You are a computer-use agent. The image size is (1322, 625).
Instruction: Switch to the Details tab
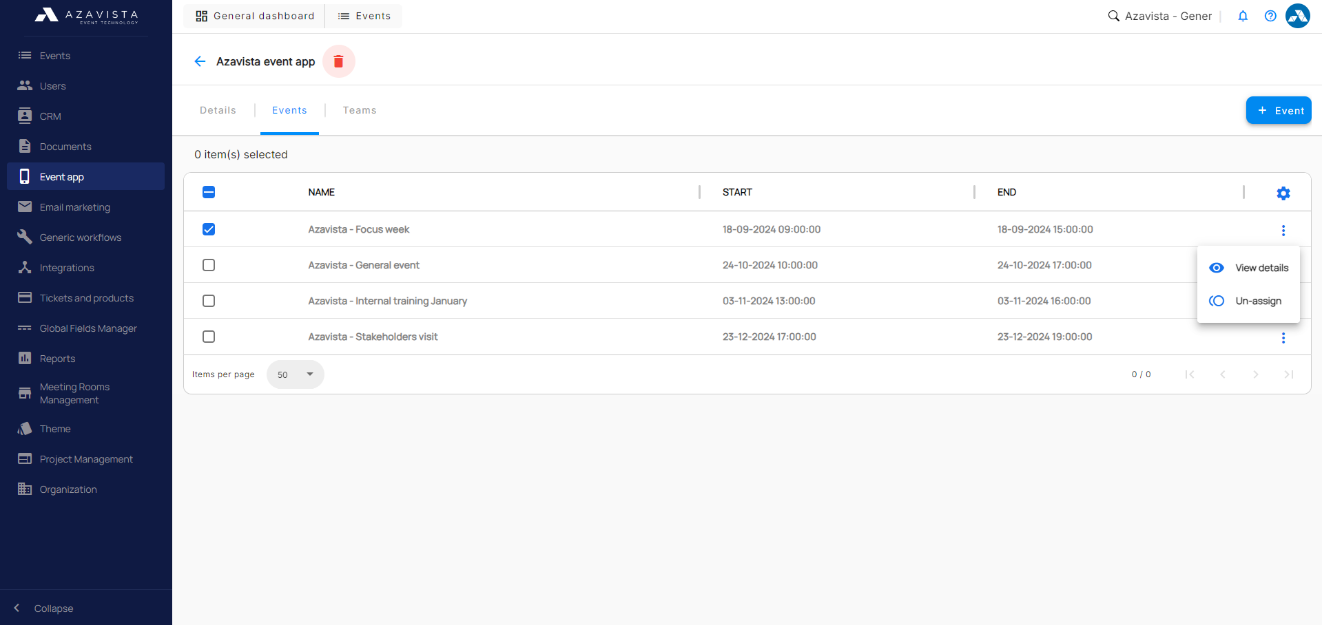(x=218, y=110)
